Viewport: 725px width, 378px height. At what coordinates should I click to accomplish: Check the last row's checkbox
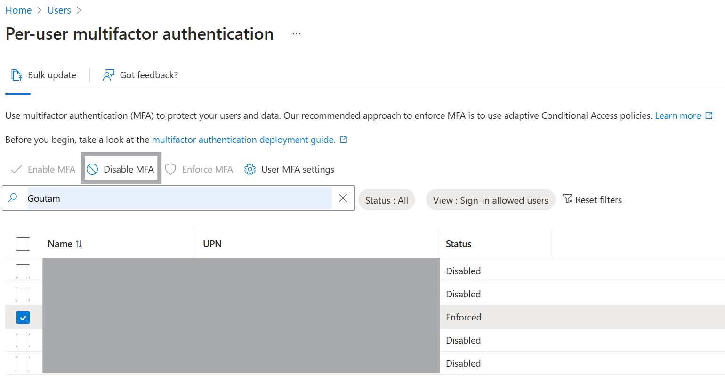point(23,363)
